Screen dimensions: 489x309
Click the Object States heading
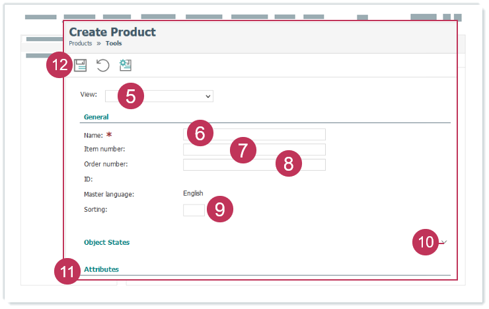coord(106,242)
